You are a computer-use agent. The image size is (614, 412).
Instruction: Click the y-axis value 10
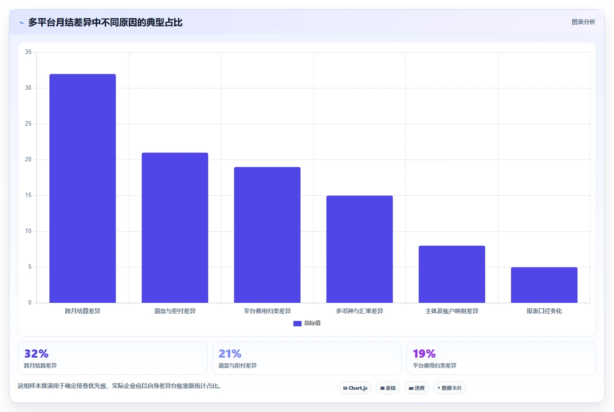28,231
